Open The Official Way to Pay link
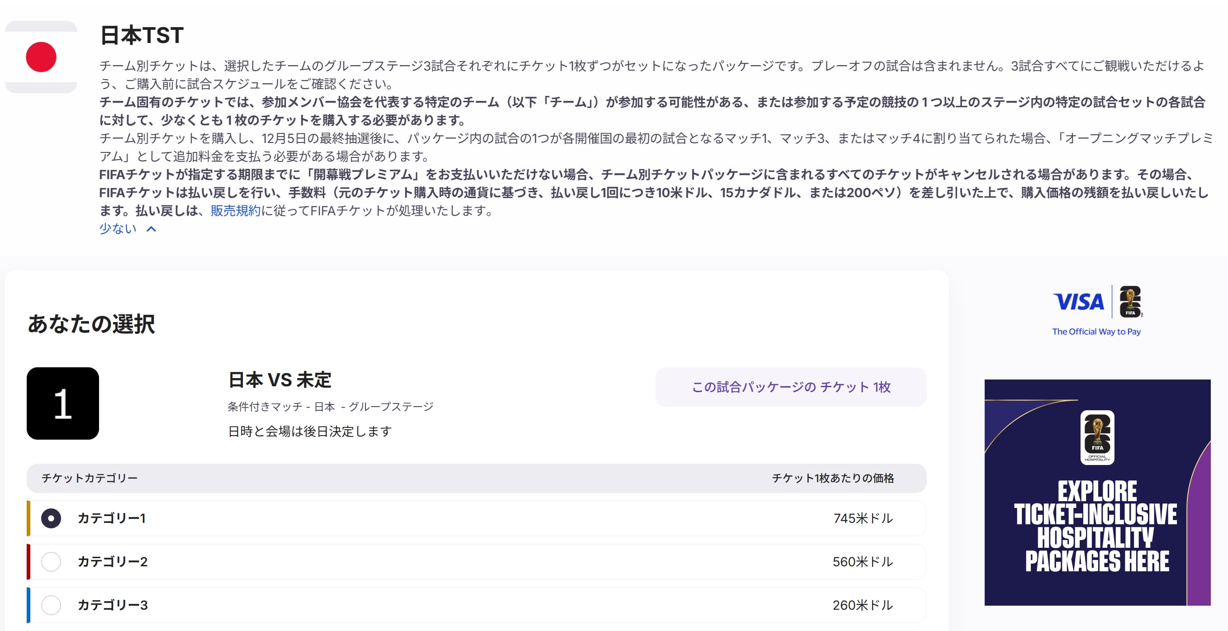 point(1096,332)
